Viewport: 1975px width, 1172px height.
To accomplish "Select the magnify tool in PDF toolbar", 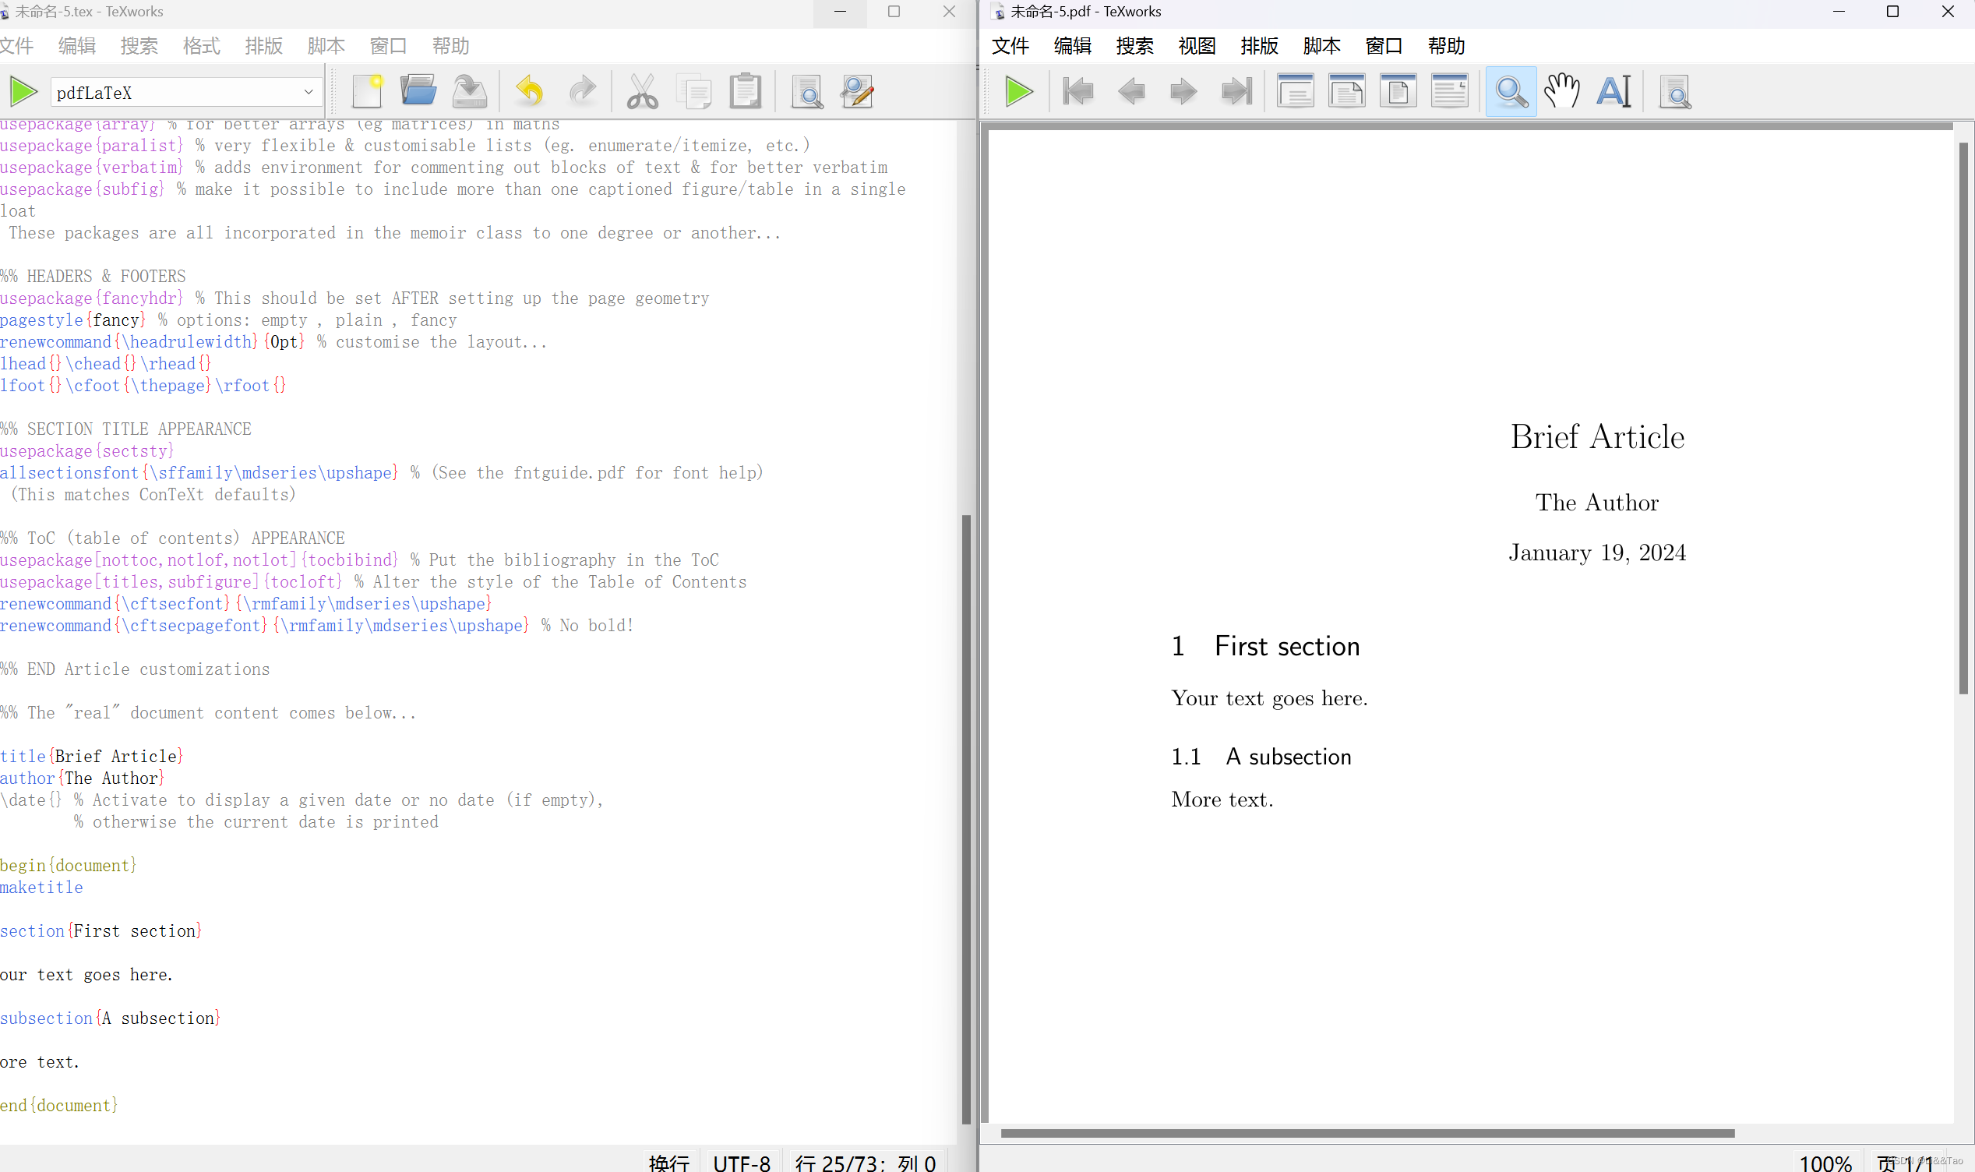I will point(1510,92).
